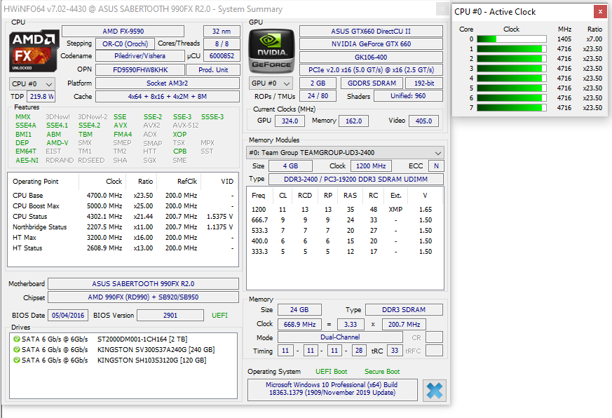Open the GPU #0 selector dropdown
Image resolution: width=612 pixels, height=418 pixels.
(271, 83)
